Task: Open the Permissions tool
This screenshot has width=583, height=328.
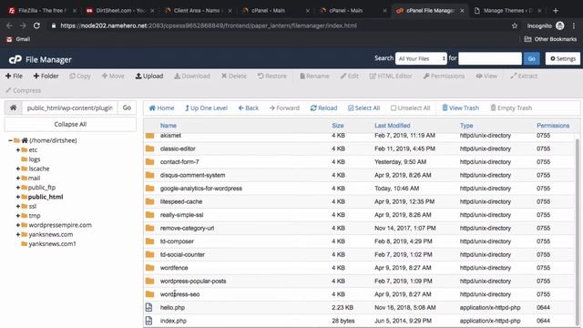Action: pyautogui.click(x=444, y=76)
